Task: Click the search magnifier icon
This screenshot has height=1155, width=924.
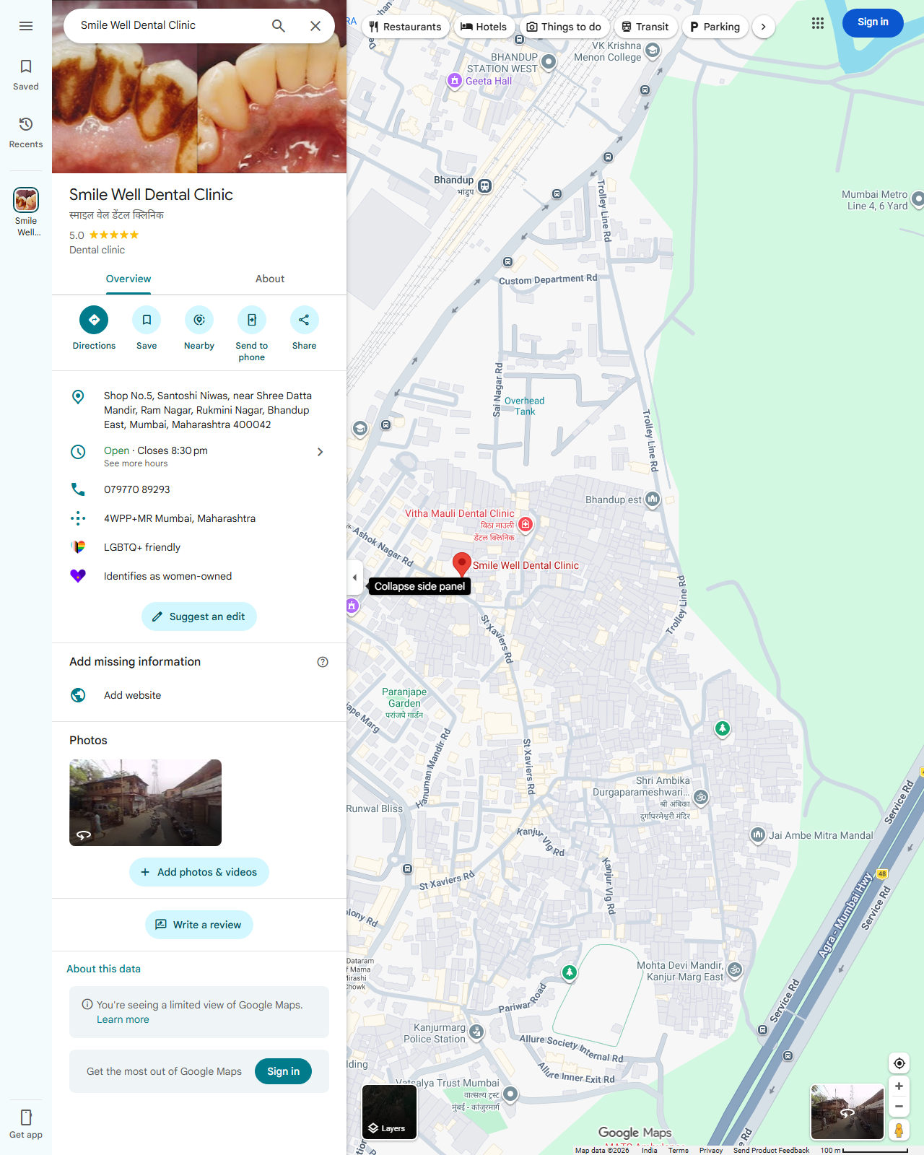Action: (x=279, y=26)
